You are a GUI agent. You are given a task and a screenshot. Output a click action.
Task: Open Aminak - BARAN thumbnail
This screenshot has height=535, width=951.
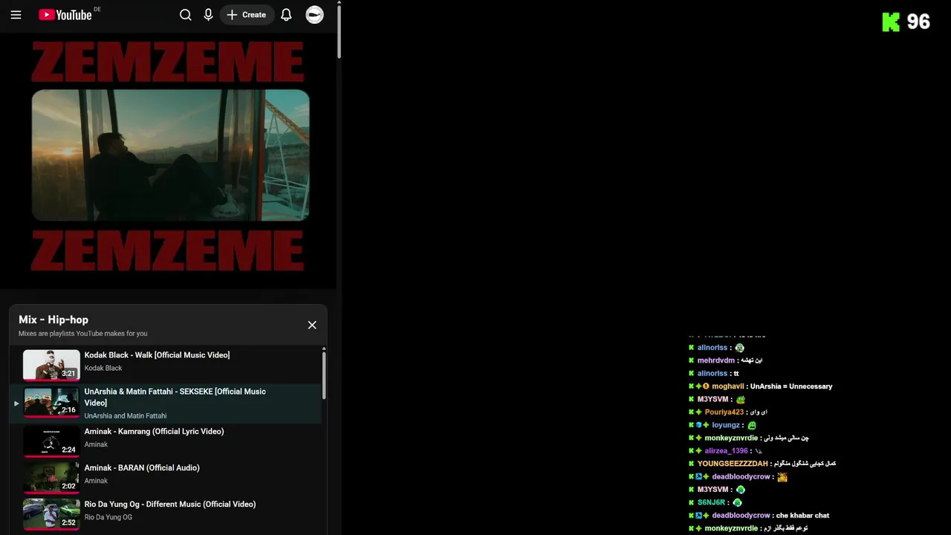[x=51, y=478]
